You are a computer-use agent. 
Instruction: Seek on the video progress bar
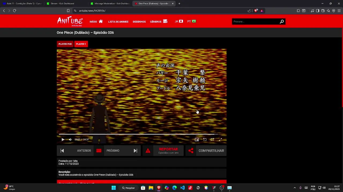(141, 134)
